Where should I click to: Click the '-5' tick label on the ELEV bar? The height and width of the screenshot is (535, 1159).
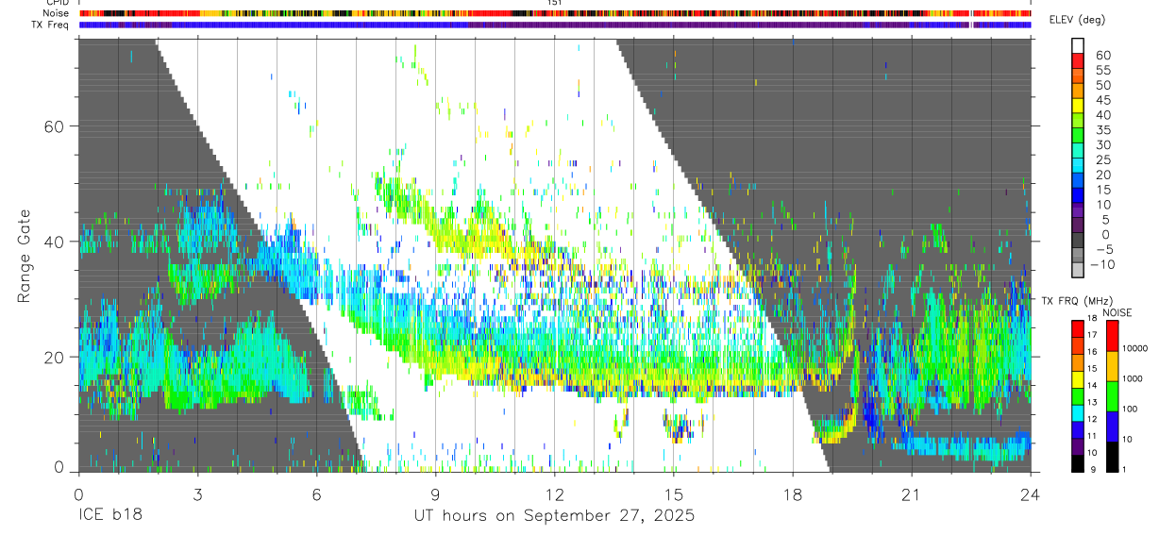click(1106, 249)
